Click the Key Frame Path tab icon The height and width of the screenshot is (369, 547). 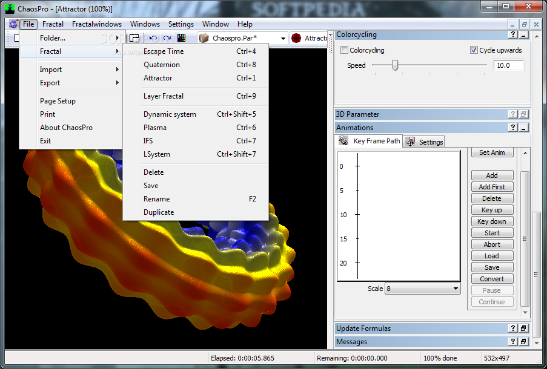coord(343,140)
